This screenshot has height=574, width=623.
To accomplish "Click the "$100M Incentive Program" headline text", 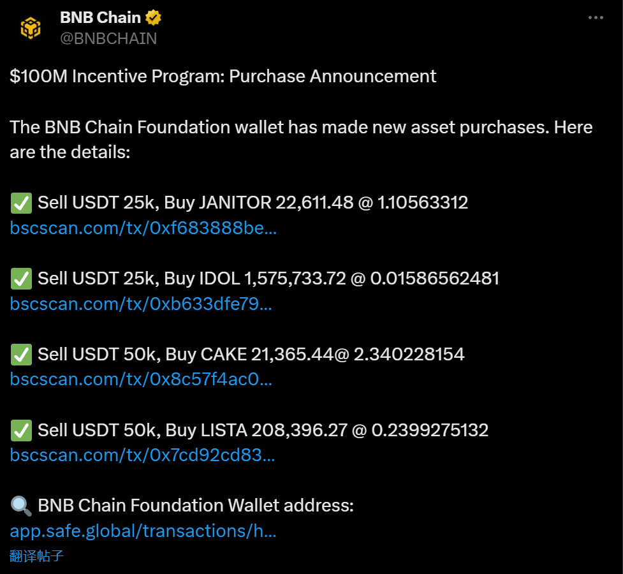I will coord(223,76).
